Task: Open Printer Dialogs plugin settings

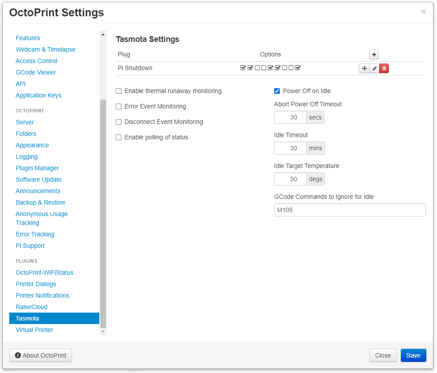Action: pyautogui.click(x=36, y=284)
